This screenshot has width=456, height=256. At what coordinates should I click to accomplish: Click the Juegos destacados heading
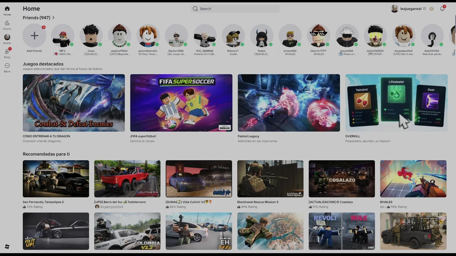[x=43, y=64]
